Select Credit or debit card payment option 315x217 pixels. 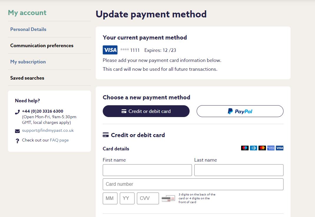pyautogui.click(x=146, y=111)
